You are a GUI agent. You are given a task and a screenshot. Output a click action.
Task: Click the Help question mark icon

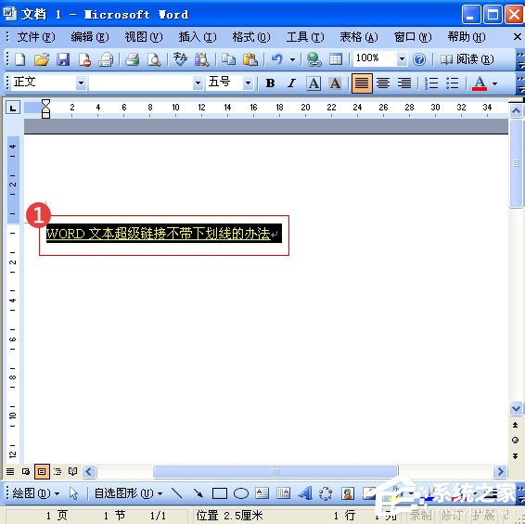click(419, 60)
